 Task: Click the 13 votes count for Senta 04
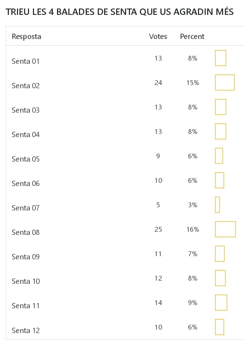158,132
